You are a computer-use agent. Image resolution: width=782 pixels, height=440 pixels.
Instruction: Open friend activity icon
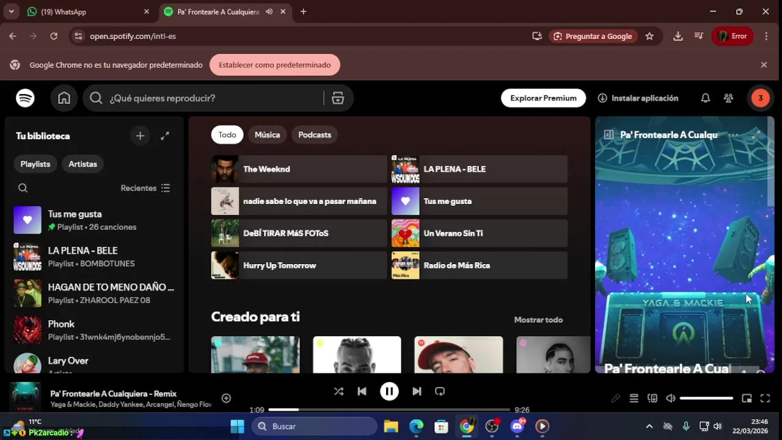point(728,98)
